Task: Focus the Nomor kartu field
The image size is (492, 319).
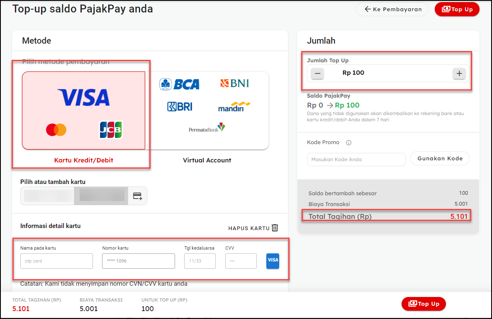Action: (139, 261)
